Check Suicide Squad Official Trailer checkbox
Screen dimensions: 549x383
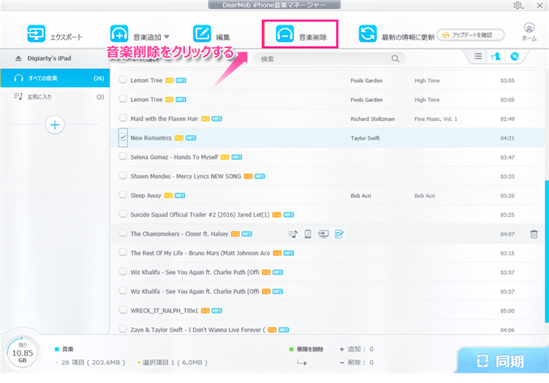coord(123,214)
